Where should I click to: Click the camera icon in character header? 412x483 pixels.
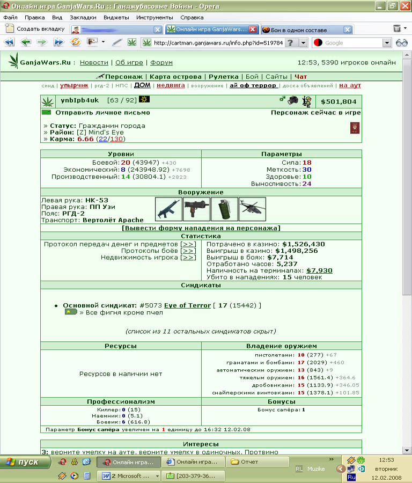[x=293, y=100]
